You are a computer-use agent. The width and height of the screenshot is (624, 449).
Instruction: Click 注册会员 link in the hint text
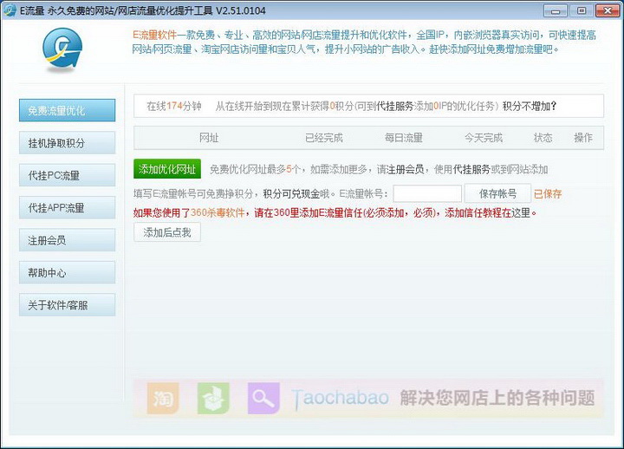pyautogui.click(x=406, y=170)
